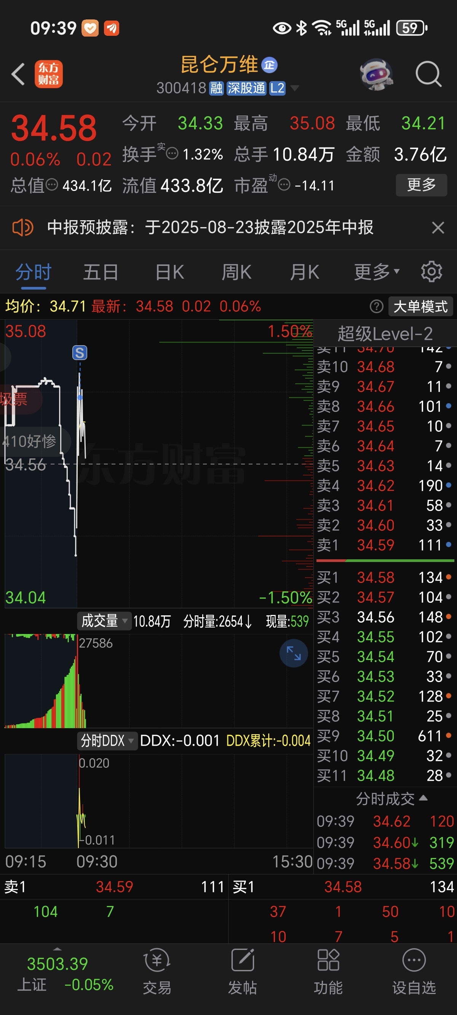Open the 发帖 post icon
This screenshot has width=457, height=1015.
242,971
